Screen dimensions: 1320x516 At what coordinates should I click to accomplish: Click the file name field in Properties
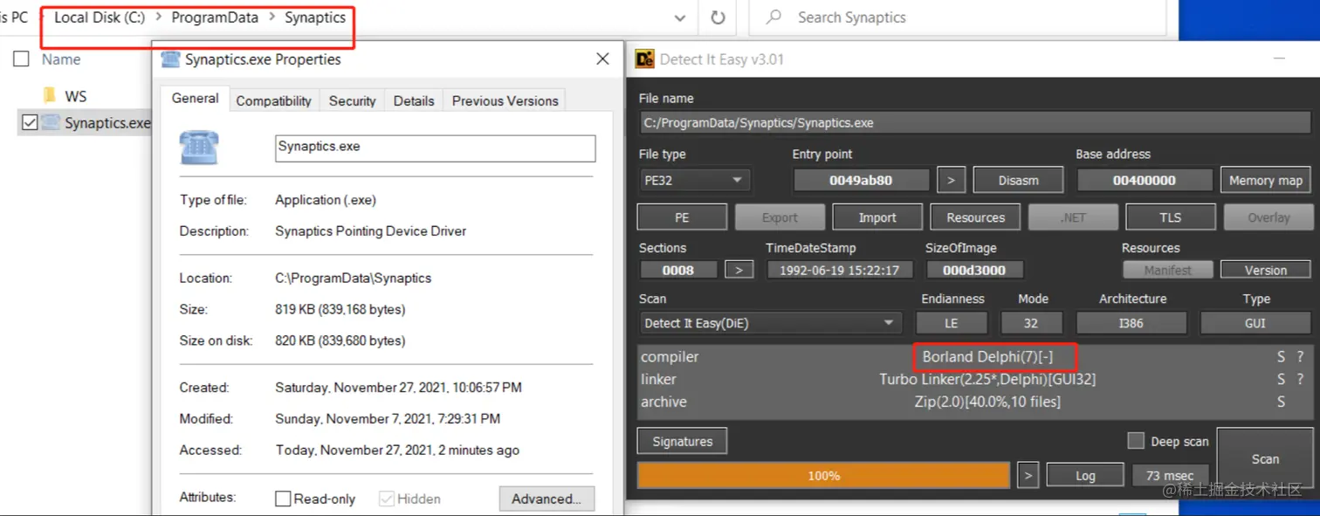[x=435, y=148]
